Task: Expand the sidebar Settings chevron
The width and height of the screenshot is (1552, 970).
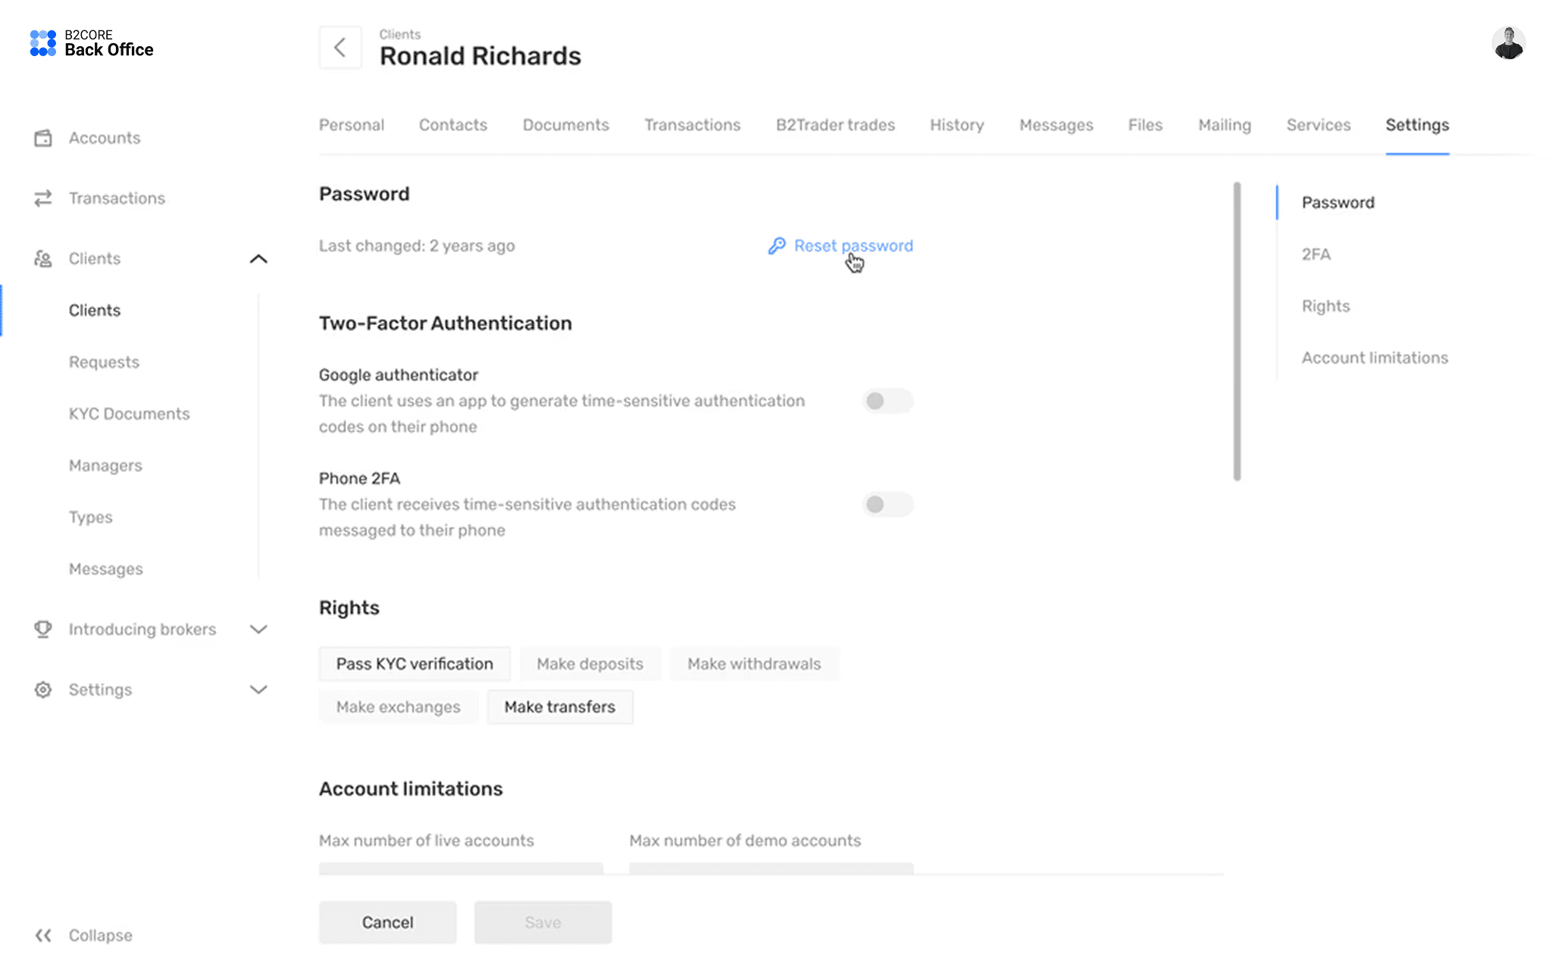Action: (x=258, y=690)
